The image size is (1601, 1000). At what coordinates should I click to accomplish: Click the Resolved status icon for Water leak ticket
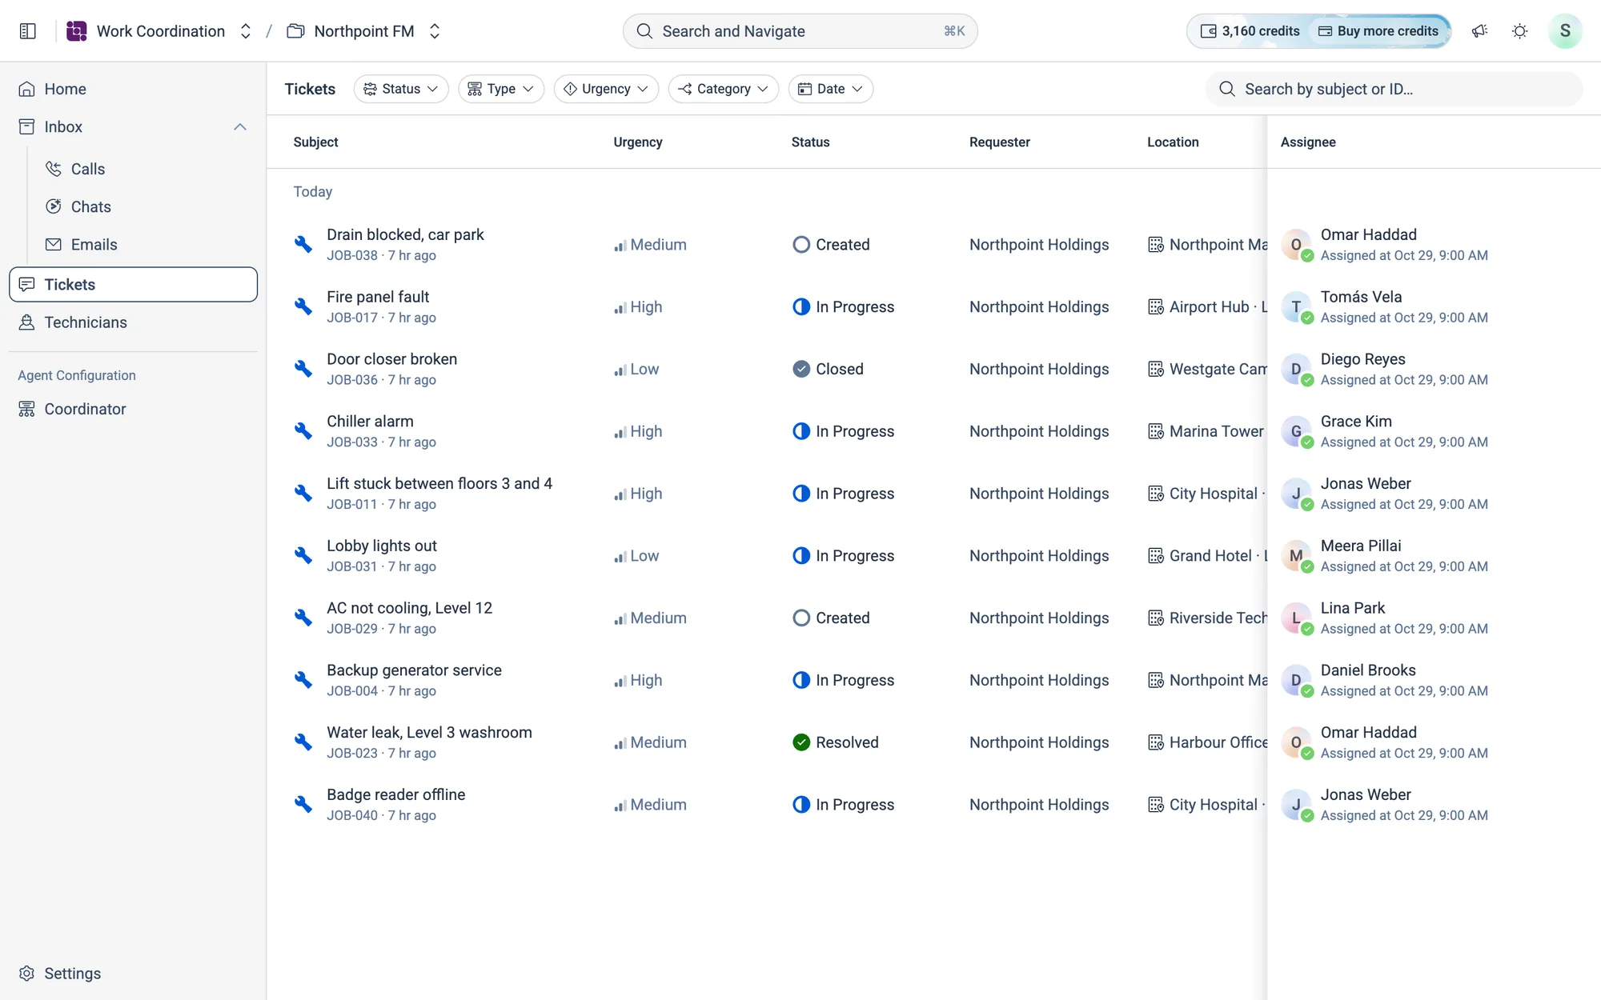(801, 742)
